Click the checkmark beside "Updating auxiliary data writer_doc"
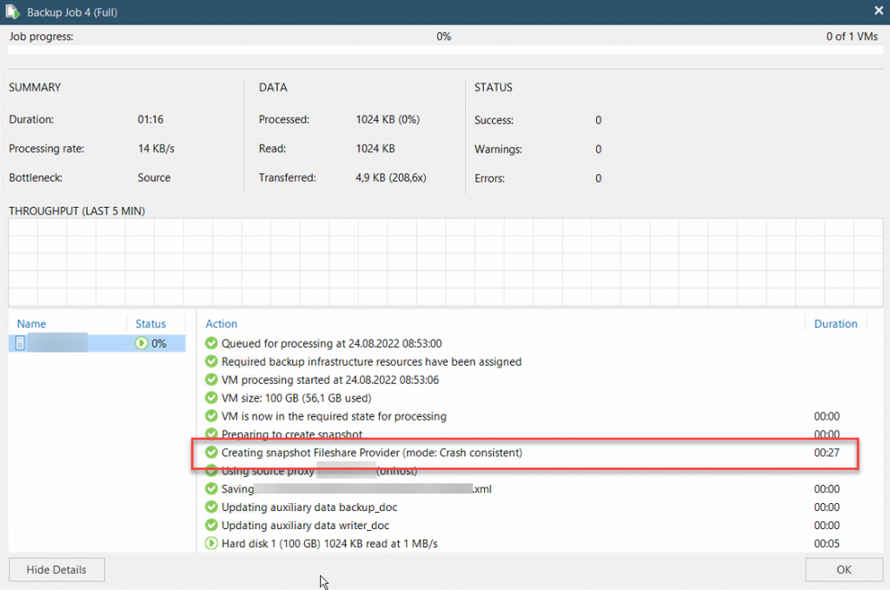 coord(209,526)
